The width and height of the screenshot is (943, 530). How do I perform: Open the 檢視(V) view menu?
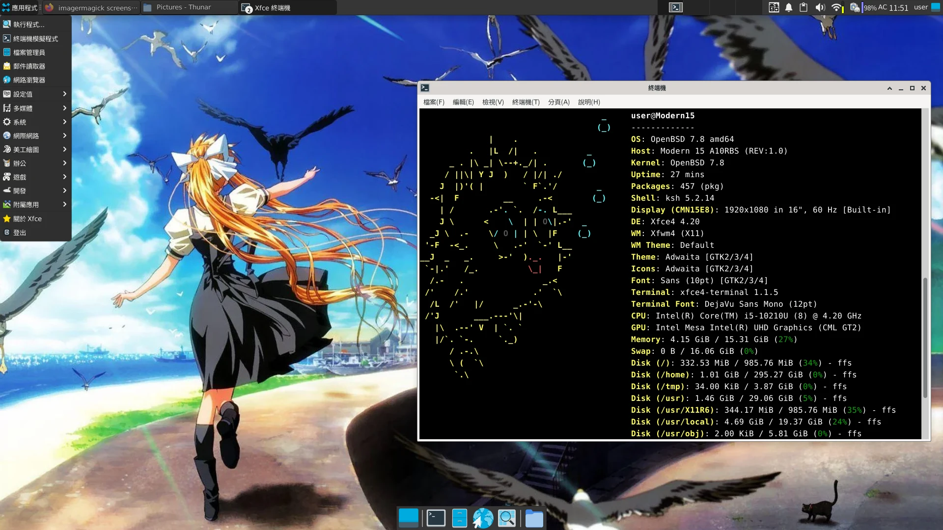point(493,102)
